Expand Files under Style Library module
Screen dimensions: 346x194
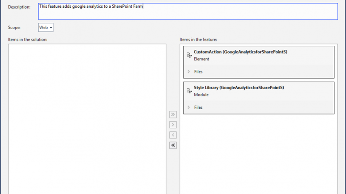[x=188, y=107]
